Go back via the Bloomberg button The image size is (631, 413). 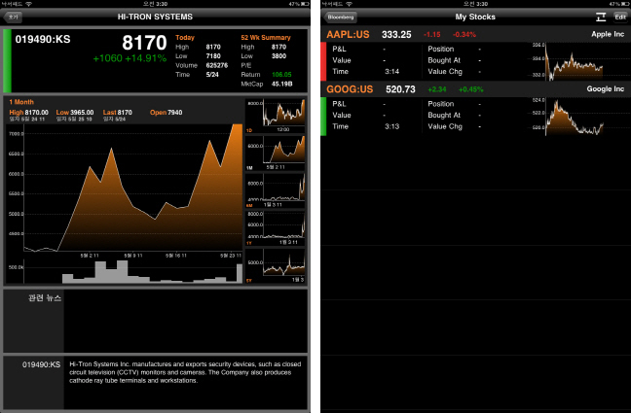click(340, 17)
